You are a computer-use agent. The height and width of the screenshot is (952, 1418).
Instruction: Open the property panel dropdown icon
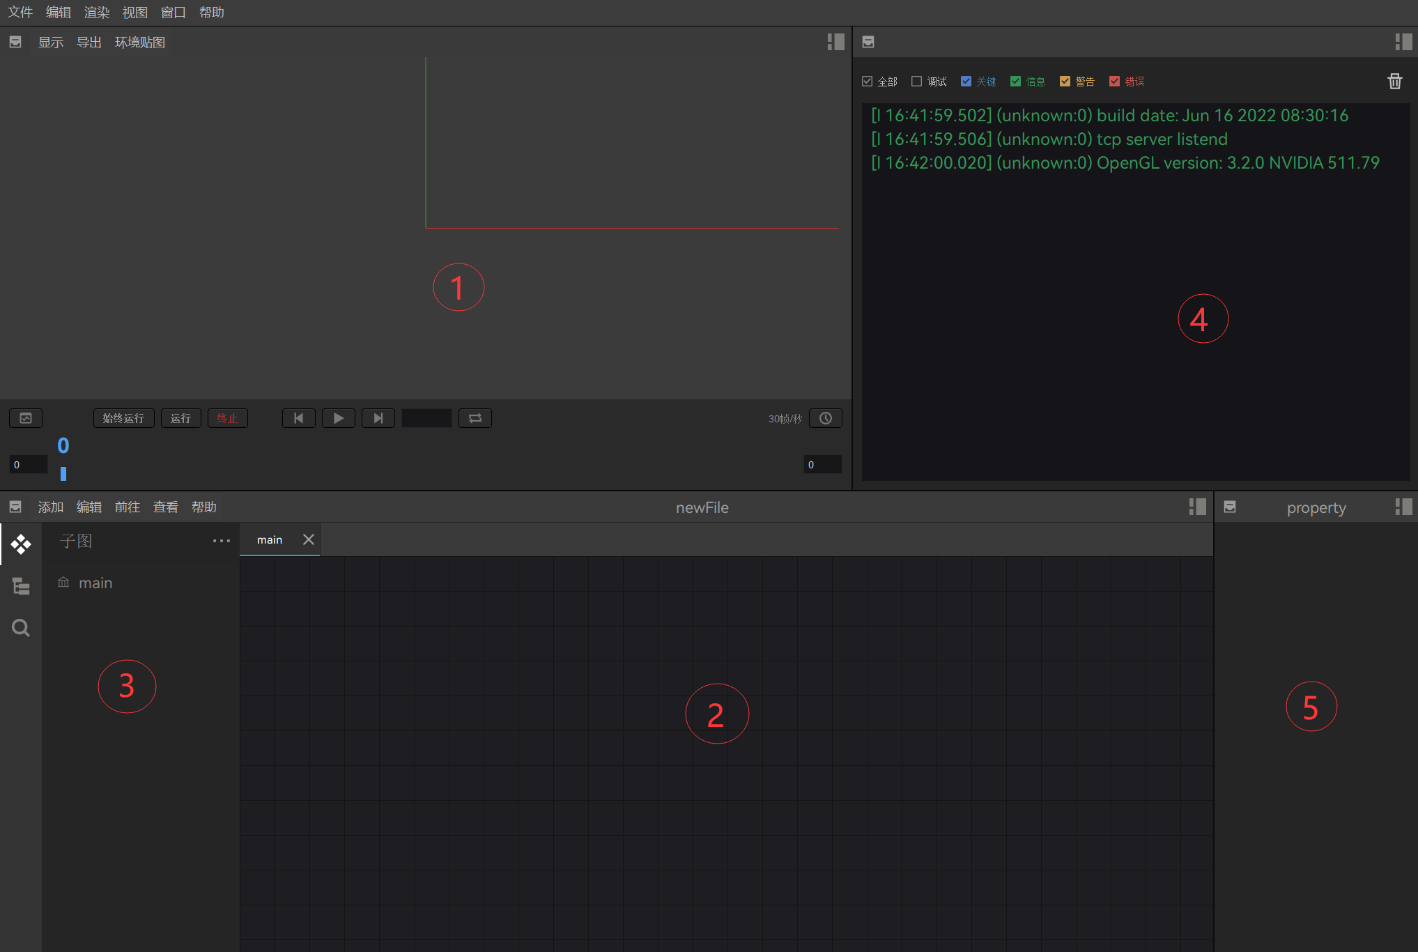coord(1230,507)
